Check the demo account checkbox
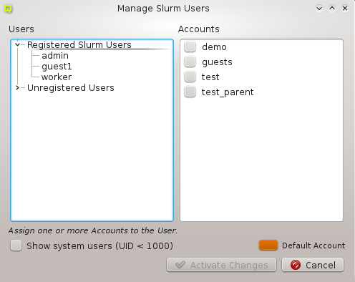355x282 pixels. click(x=190, y=47)
